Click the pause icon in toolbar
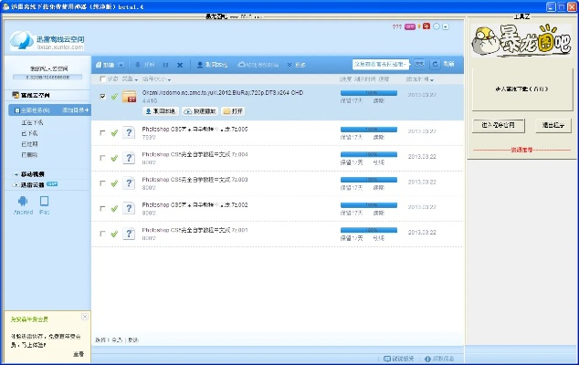The width and height of the screenshot is (579, 365). click(164, 65)
